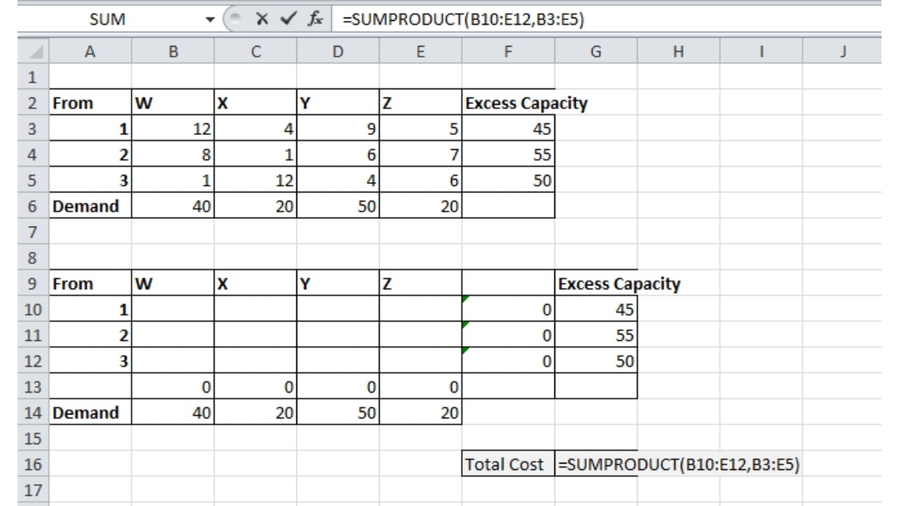Click cell B10 in the allocation table
899x506 pixels.
pos(172,310)
